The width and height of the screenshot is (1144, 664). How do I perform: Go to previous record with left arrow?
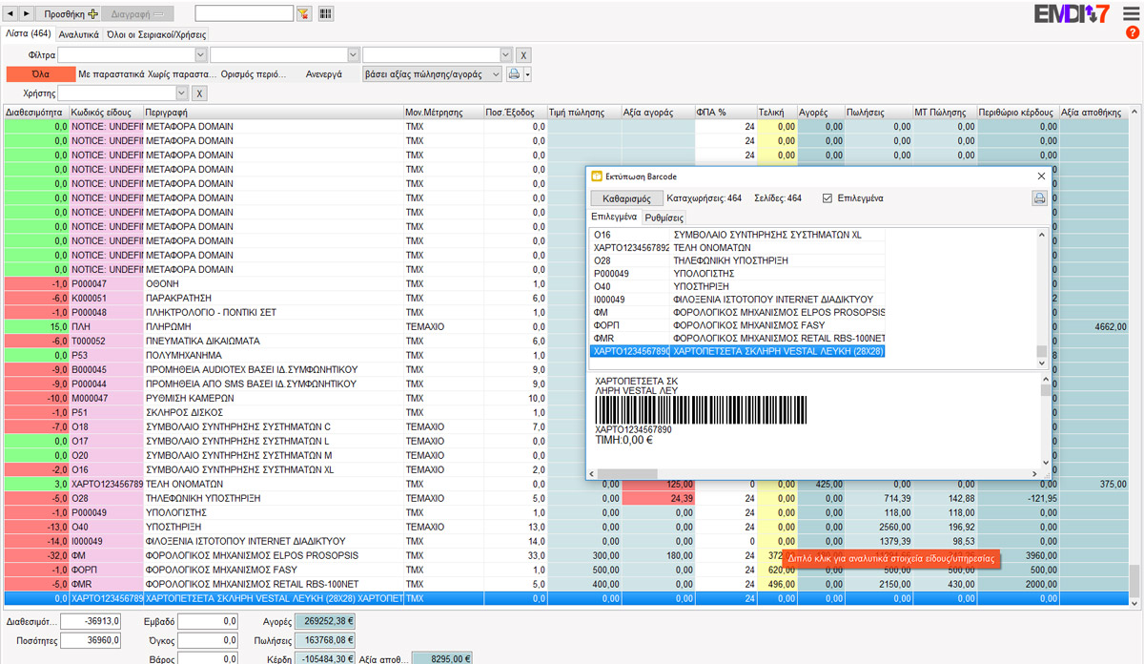point(11,13)
